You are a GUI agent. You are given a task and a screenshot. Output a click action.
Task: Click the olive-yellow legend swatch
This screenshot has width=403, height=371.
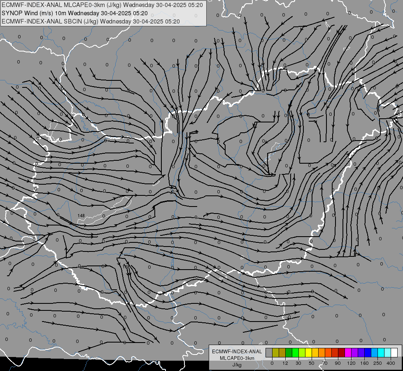coord(275,352)
